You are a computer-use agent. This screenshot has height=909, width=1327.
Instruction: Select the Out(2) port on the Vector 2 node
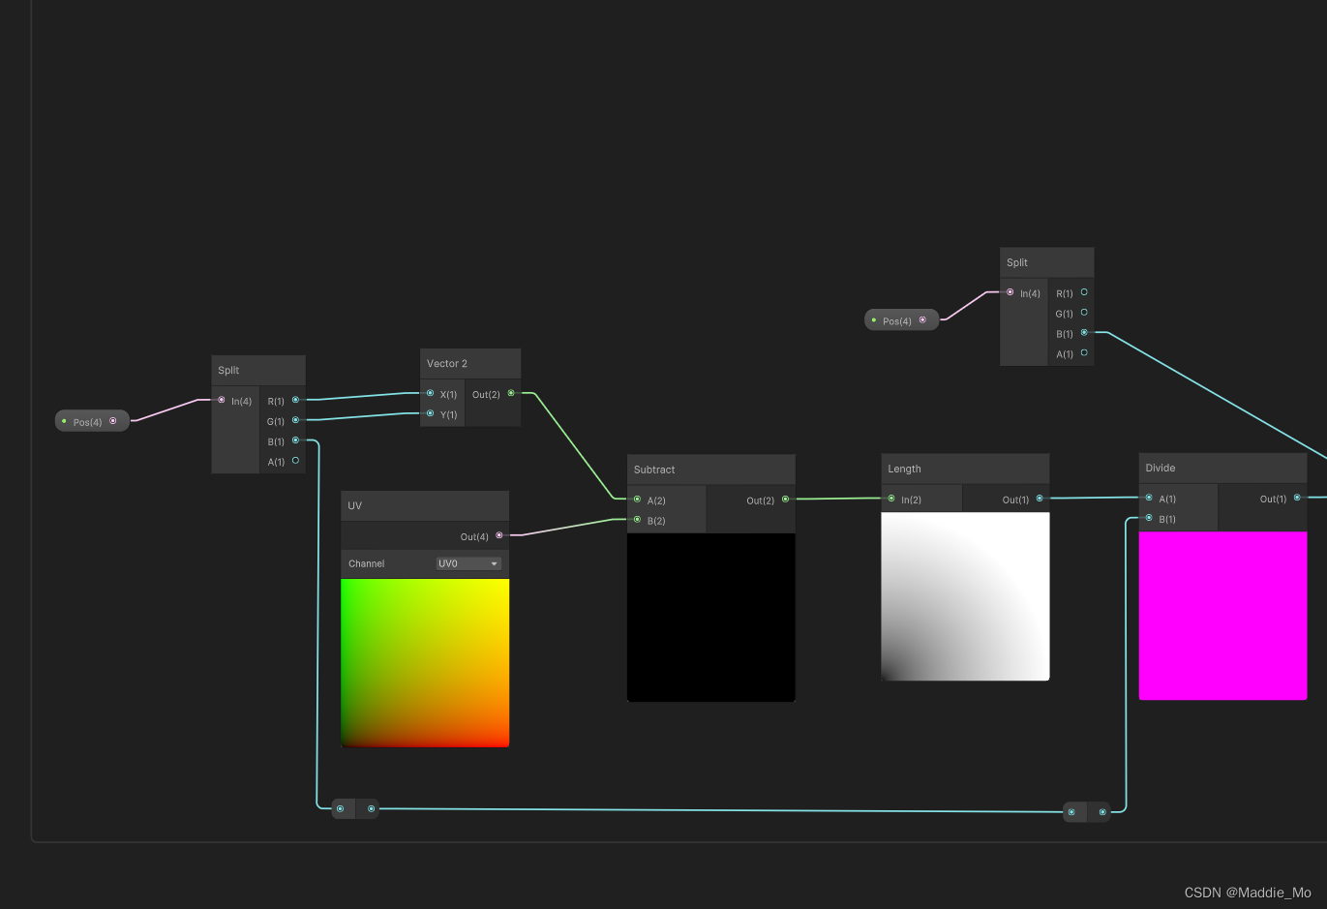click(x=511, y=393)
